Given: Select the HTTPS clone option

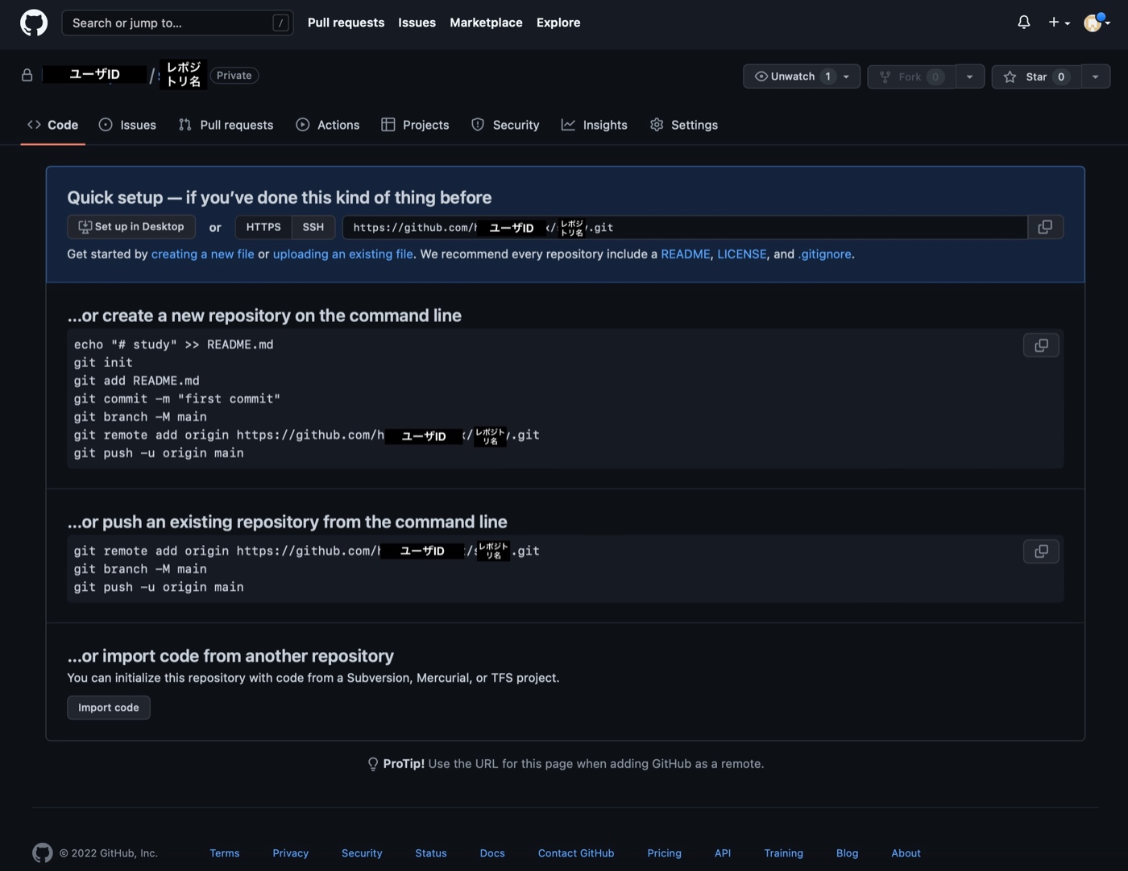Looking at the screenshot, I should click(x=263, y=227).
